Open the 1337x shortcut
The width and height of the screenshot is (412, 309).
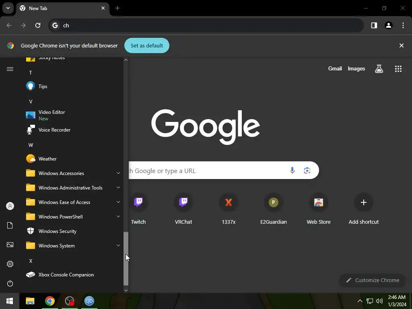(229, 209)
